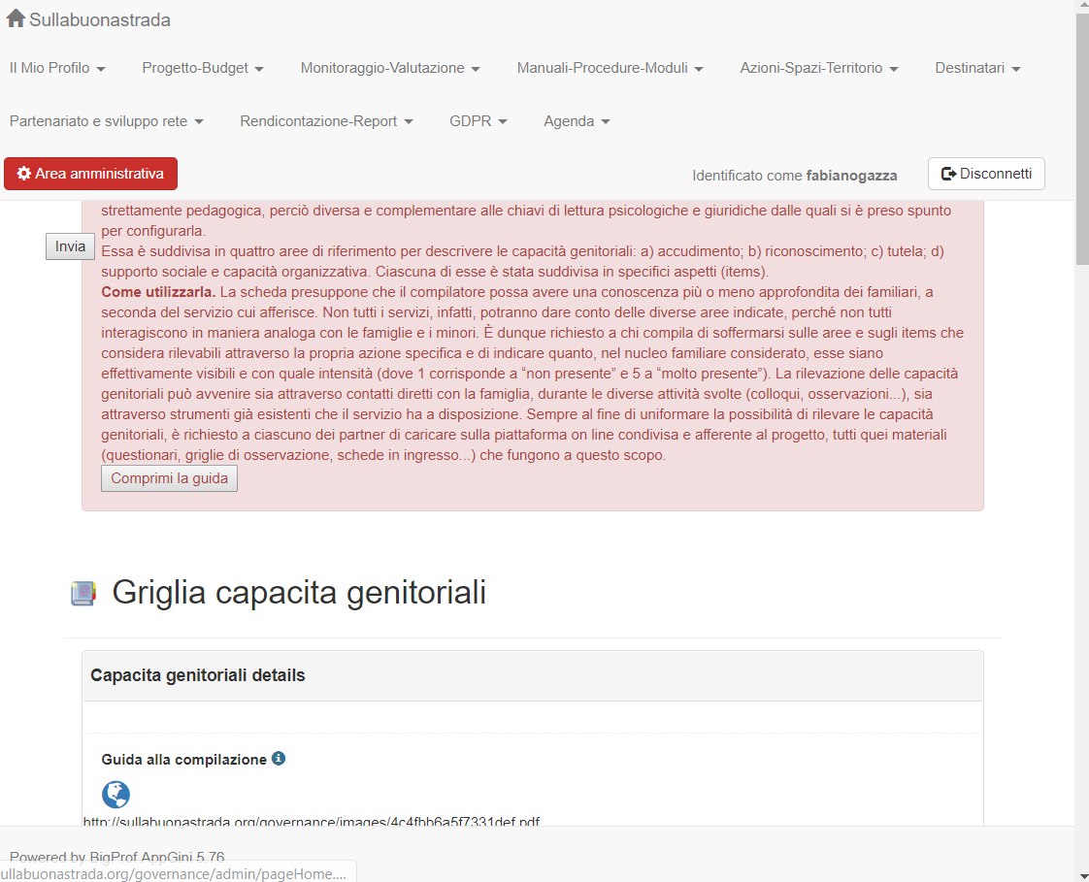Click the bold text Come utilizzarla.
The image size is (1089, 882).
[158, 292]
